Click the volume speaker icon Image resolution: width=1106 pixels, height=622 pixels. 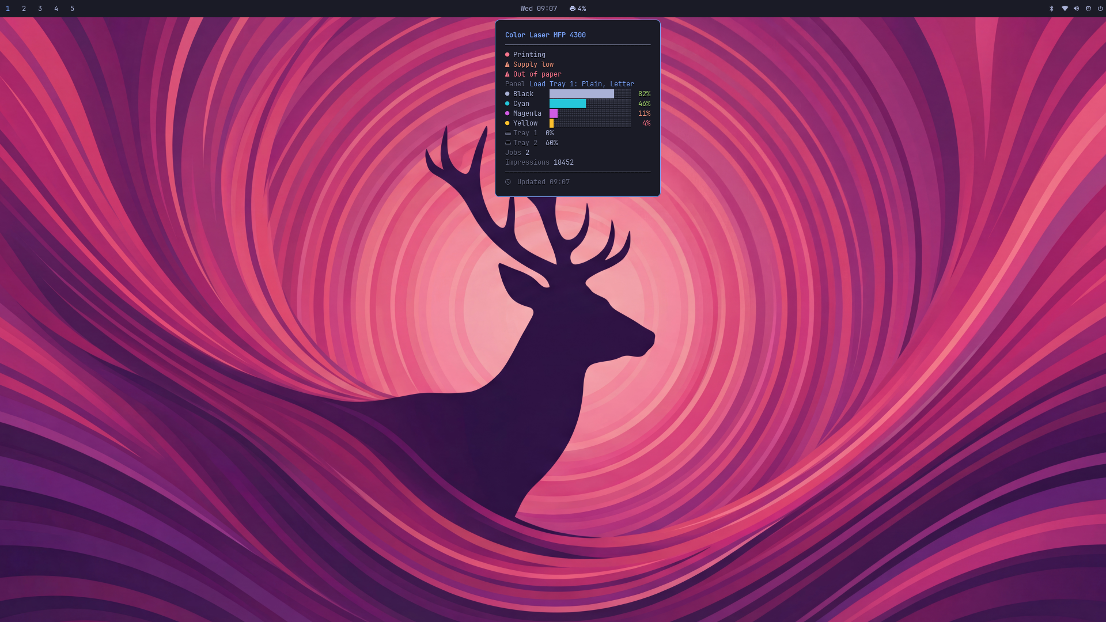(1076, 9)
